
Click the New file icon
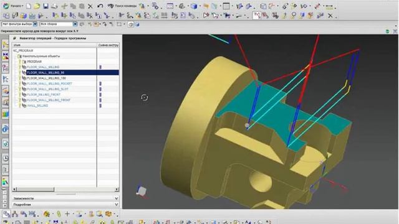coord(29,6)
